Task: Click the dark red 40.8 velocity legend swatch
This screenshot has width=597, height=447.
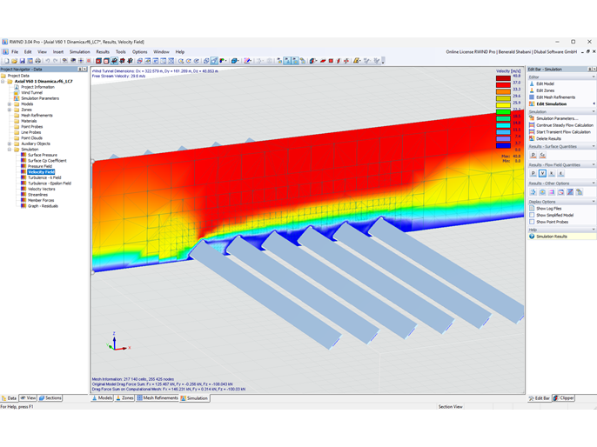Action: (x=503, y=78)
